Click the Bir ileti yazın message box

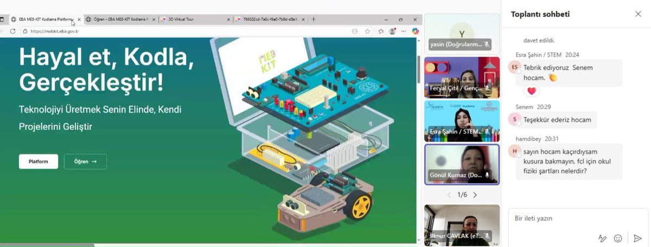tap(578, 219)
